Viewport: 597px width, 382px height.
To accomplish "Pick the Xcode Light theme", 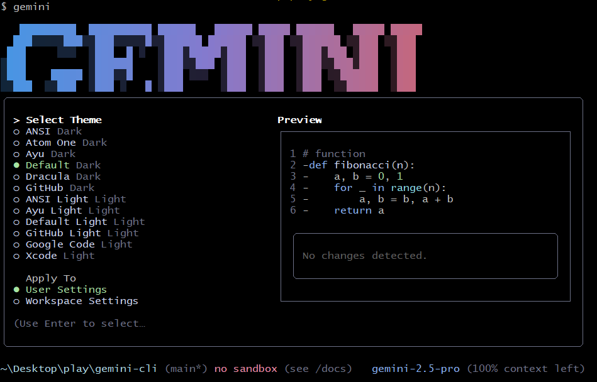I will [x=53, y=256].
